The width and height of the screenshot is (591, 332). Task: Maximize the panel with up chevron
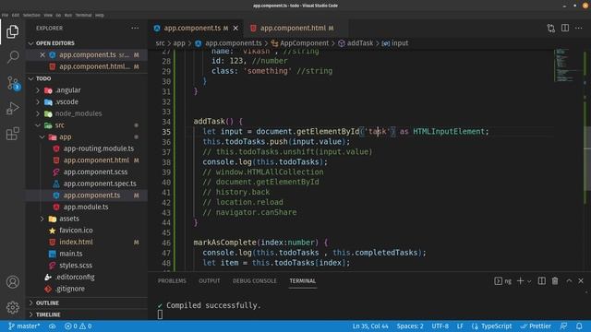tap(569, 280)
